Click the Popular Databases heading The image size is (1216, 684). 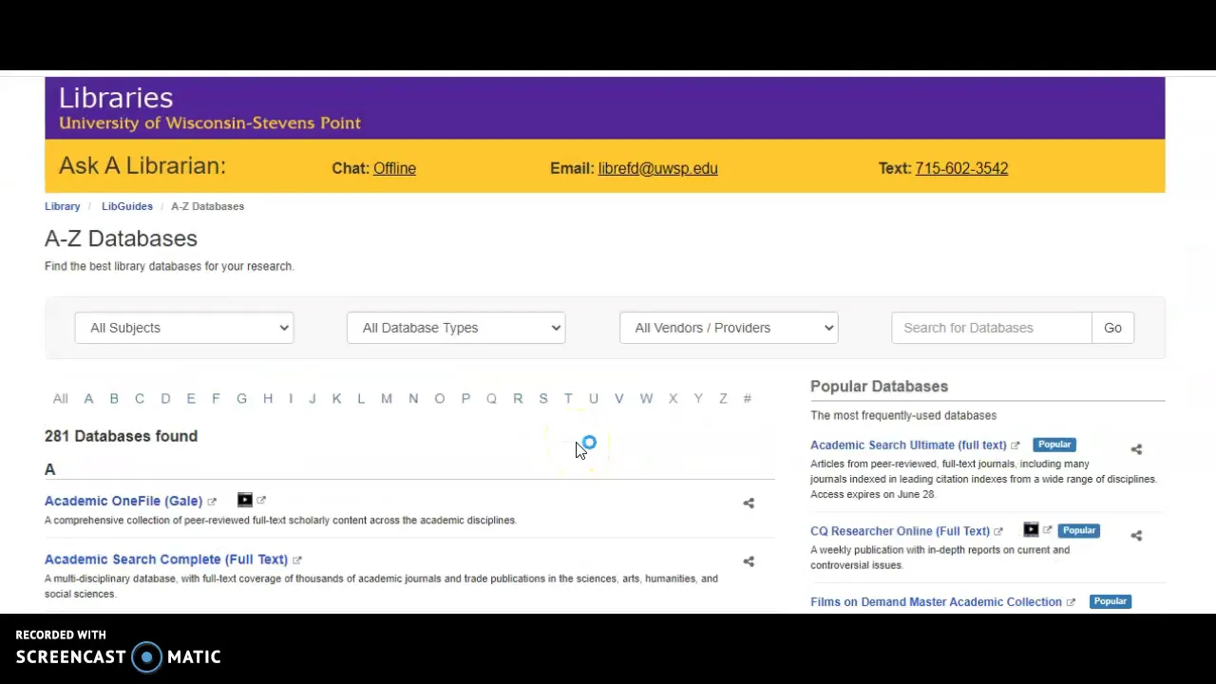tap(879, 387)
